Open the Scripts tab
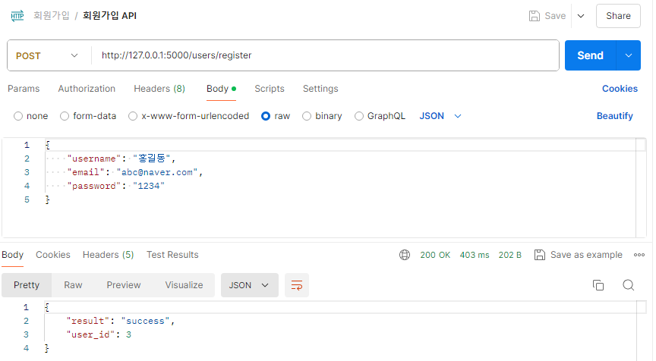 pyautogui.click(x=270, y=89)
